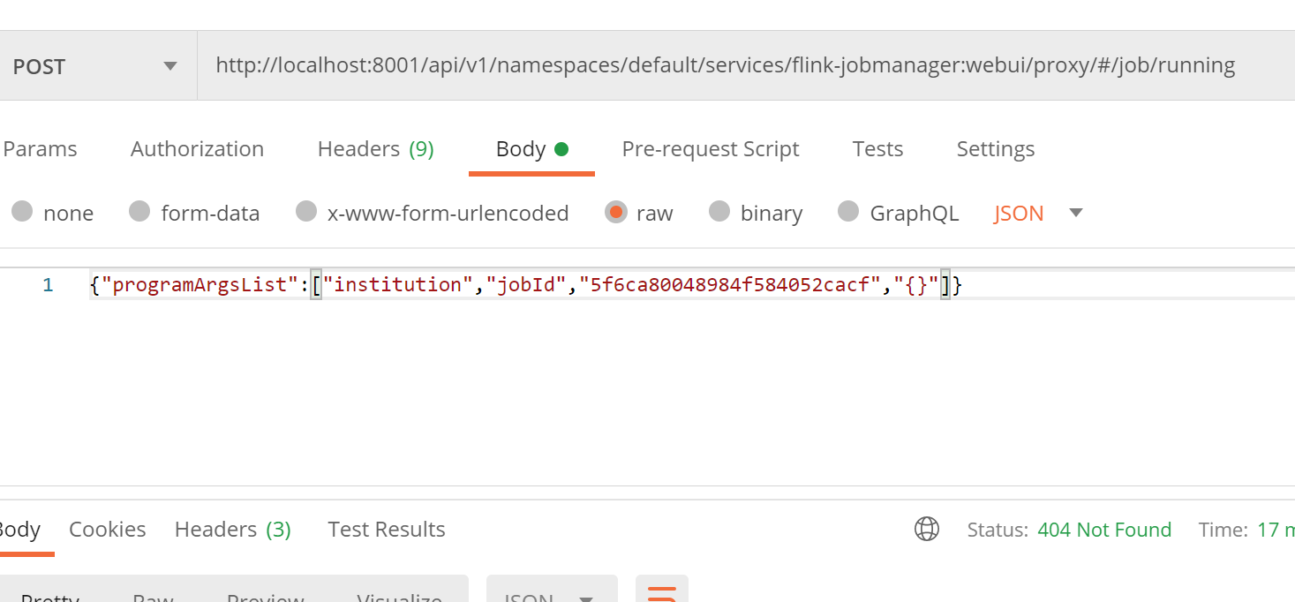The height and width of the screenshot is (602, 1295).
Task: Select x-www-form-urlencoded body type
Action: (x=306, y=212)
